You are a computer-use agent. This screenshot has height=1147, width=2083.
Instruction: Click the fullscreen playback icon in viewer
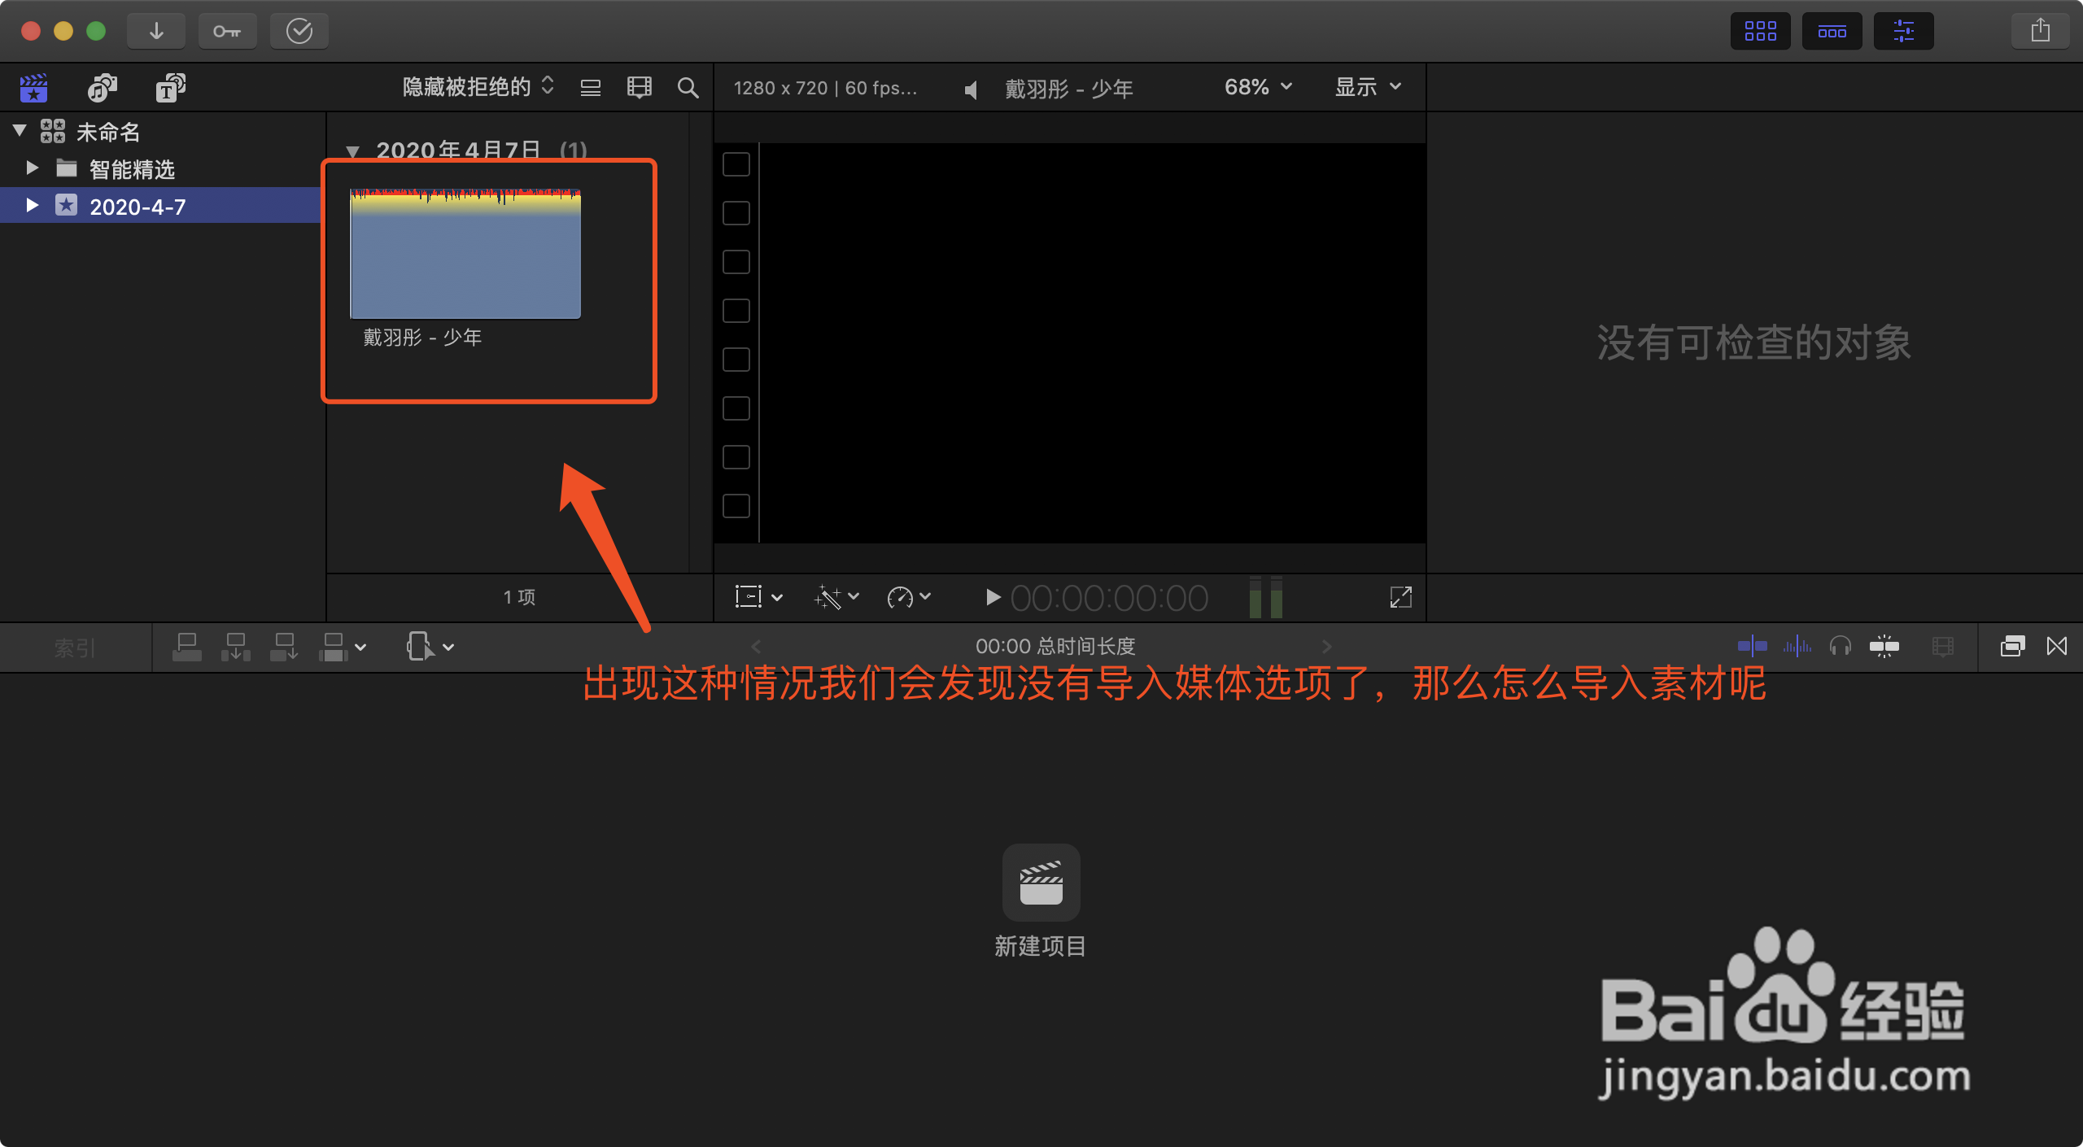tap(1401, 597)
